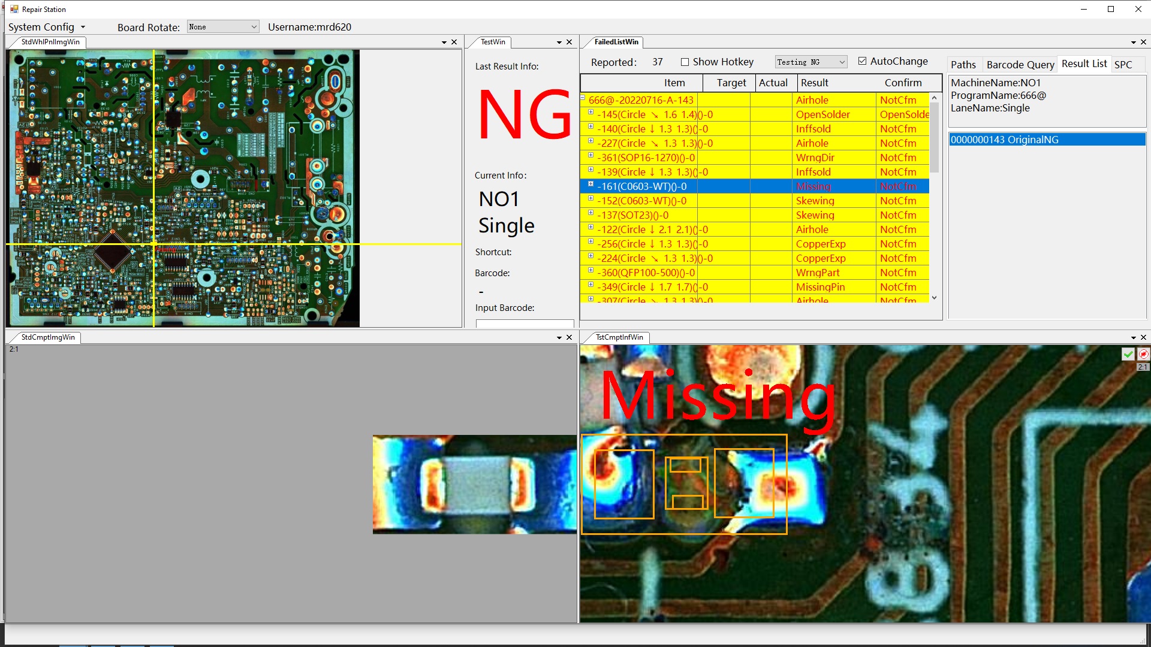Open the TstCmptInfWin panel options arrow

(1133, 337)
